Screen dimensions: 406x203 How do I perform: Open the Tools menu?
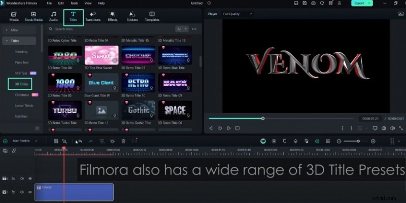click(x=74, y=3)
